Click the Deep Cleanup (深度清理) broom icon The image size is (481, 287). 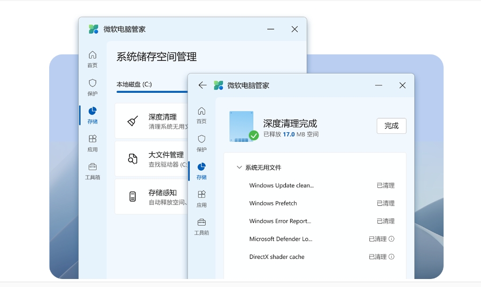(133, 121)
